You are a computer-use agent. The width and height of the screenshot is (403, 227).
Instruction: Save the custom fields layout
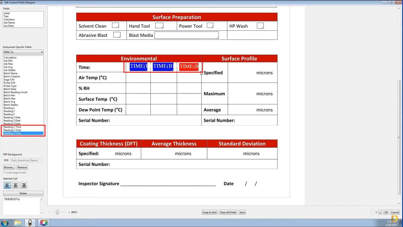coord(242,212)
